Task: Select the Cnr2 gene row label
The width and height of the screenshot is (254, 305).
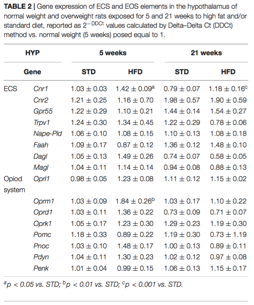Action: [41, 100]
